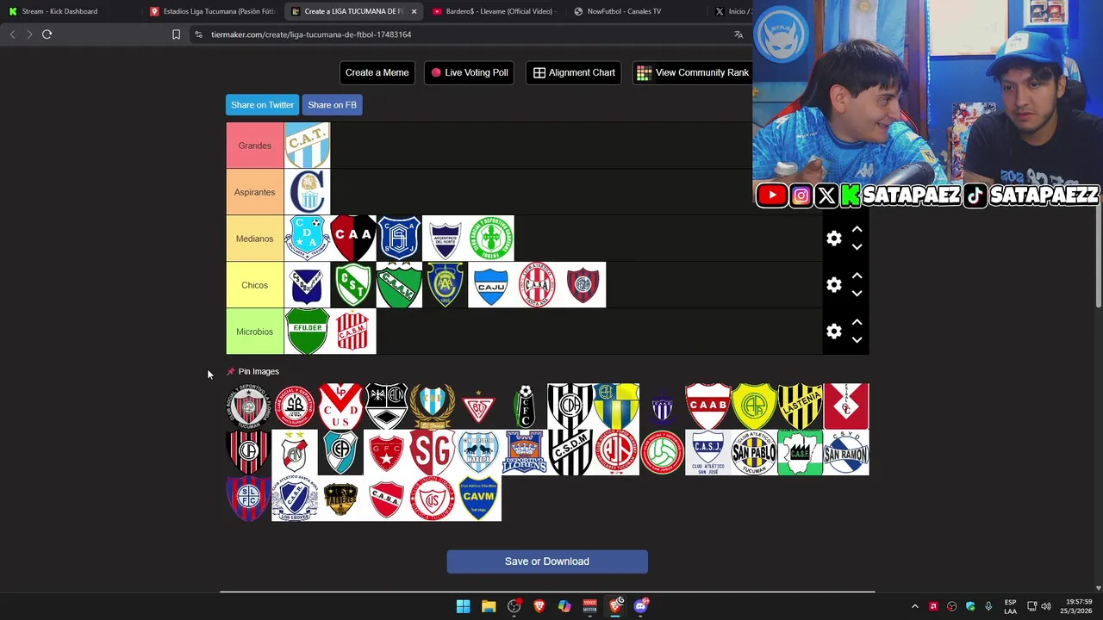This screenshot has width=1103, height=620.
Task: Pick the CST green crest in Chicos
Action: click(x=353, y=285)
